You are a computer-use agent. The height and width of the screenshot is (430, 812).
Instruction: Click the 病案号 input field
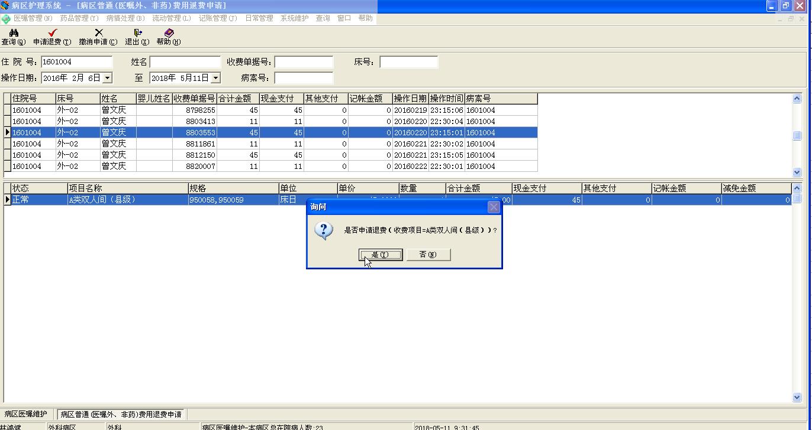(x=304, y=78)
